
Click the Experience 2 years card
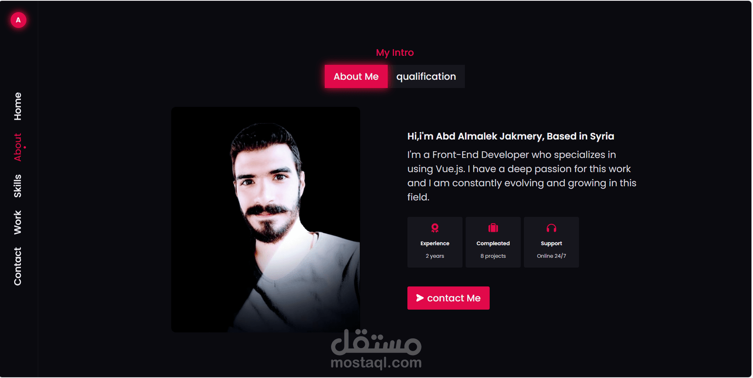tap(435, 242)
